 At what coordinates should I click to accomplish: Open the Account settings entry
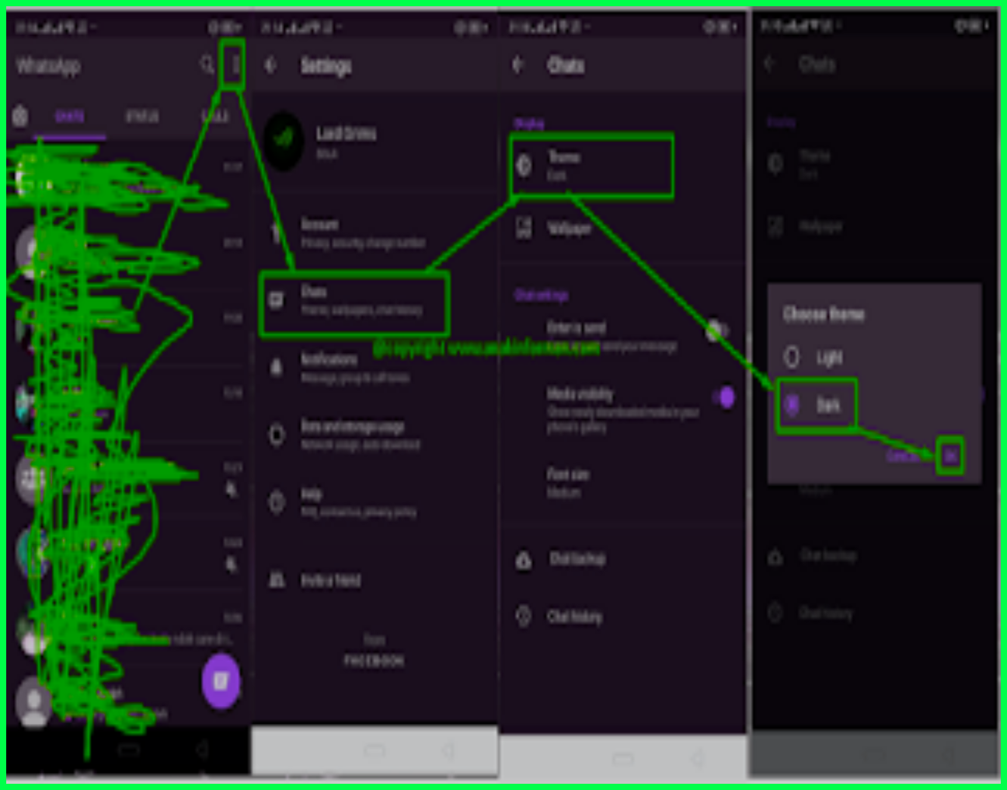(x=375, y=233)
